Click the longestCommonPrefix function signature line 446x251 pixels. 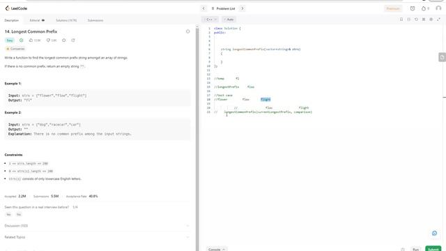[x=261, y=50]
